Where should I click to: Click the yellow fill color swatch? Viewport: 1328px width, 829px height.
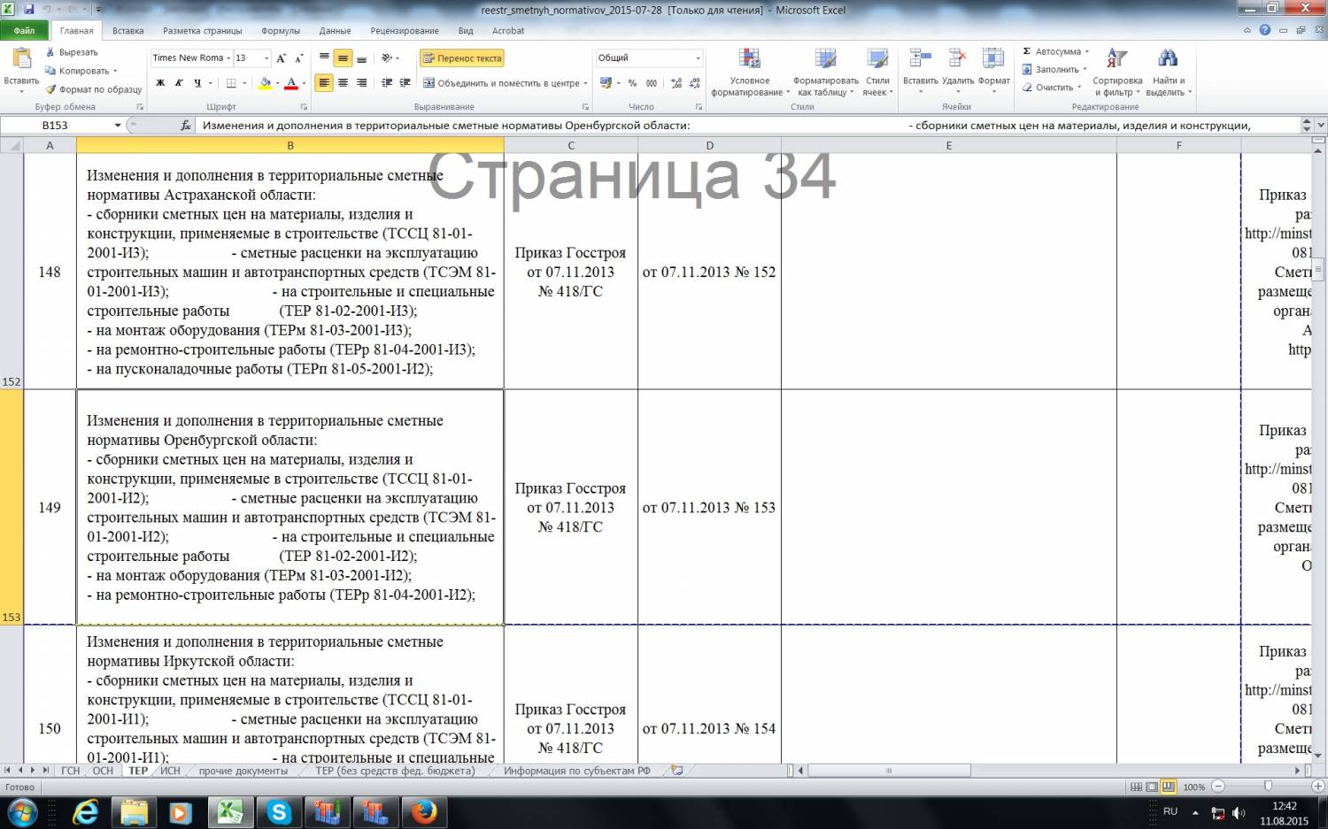point(264,83)
